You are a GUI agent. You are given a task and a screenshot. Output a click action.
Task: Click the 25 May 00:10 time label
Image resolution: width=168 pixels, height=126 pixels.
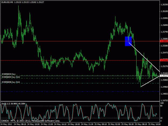tap(101, 124)
